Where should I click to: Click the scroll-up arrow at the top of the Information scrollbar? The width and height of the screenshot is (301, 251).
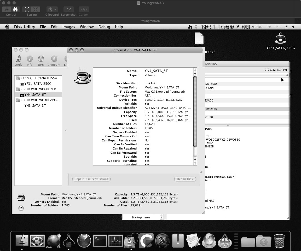[195, 70]
